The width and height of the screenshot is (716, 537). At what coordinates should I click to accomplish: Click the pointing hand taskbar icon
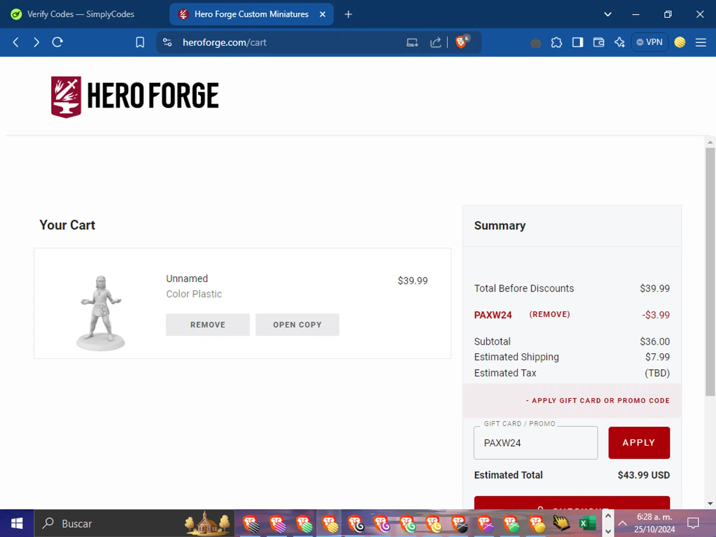[x=561, y=524]
